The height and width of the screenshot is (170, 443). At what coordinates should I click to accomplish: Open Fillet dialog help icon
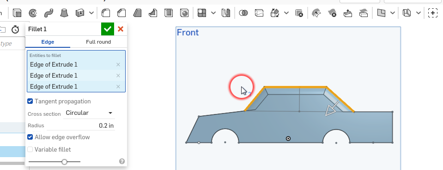(122, 161)
